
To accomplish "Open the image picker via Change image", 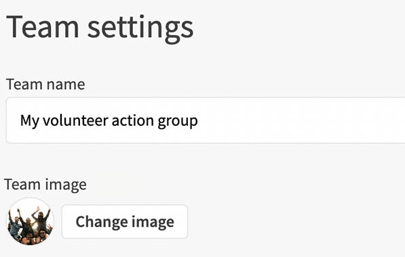I will 125,221.
